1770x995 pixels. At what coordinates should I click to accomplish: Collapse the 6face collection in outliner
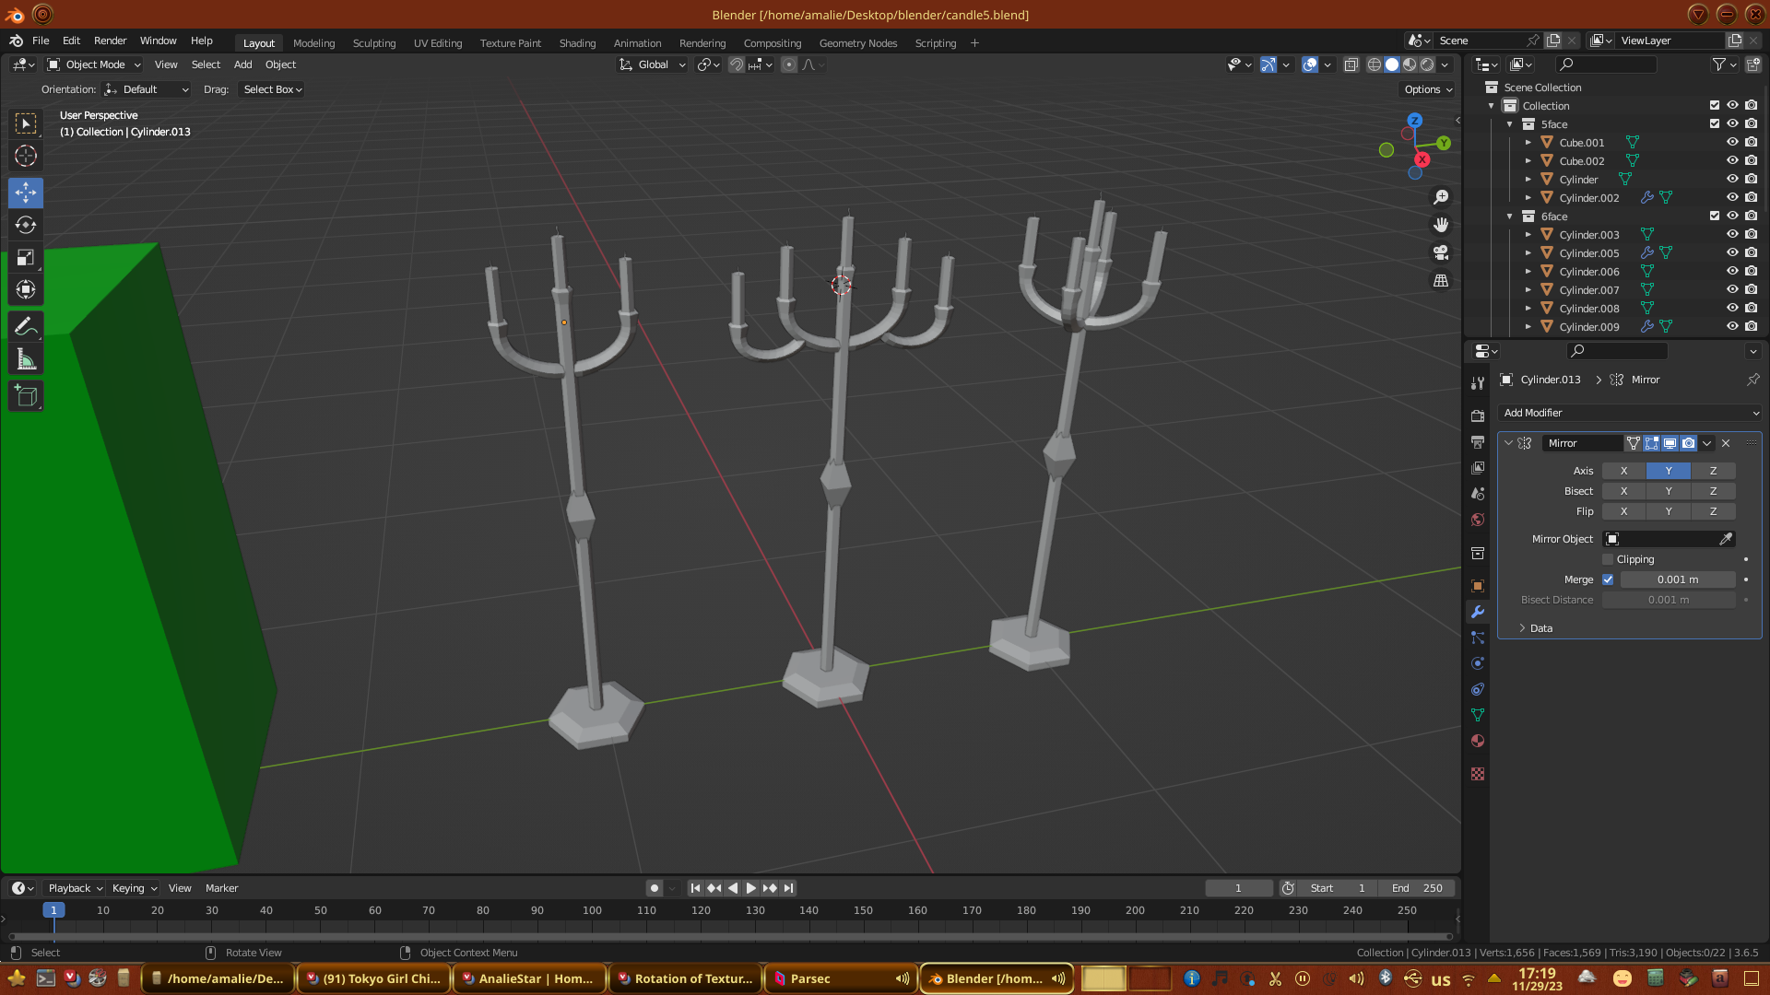tap(1510, 217)
